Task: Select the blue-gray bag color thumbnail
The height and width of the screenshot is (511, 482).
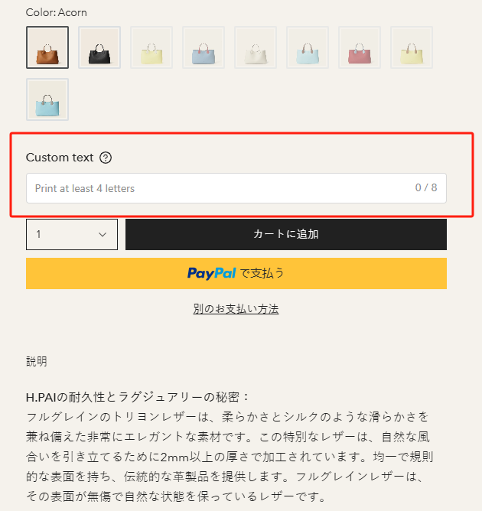Action: [x=204, y=47]
